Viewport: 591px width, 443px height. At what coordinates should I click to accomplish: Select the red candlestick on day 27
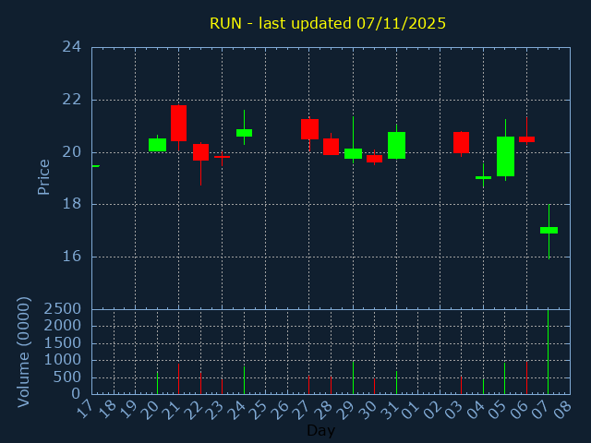309,129
